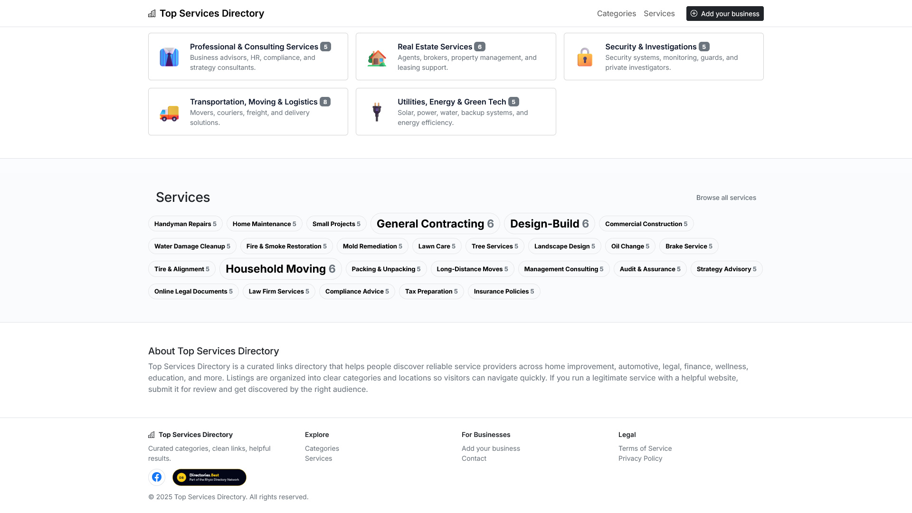This screenshot has width=912, height=513.
Task: Select the Transportation truck icon
Action: point(169,112)
